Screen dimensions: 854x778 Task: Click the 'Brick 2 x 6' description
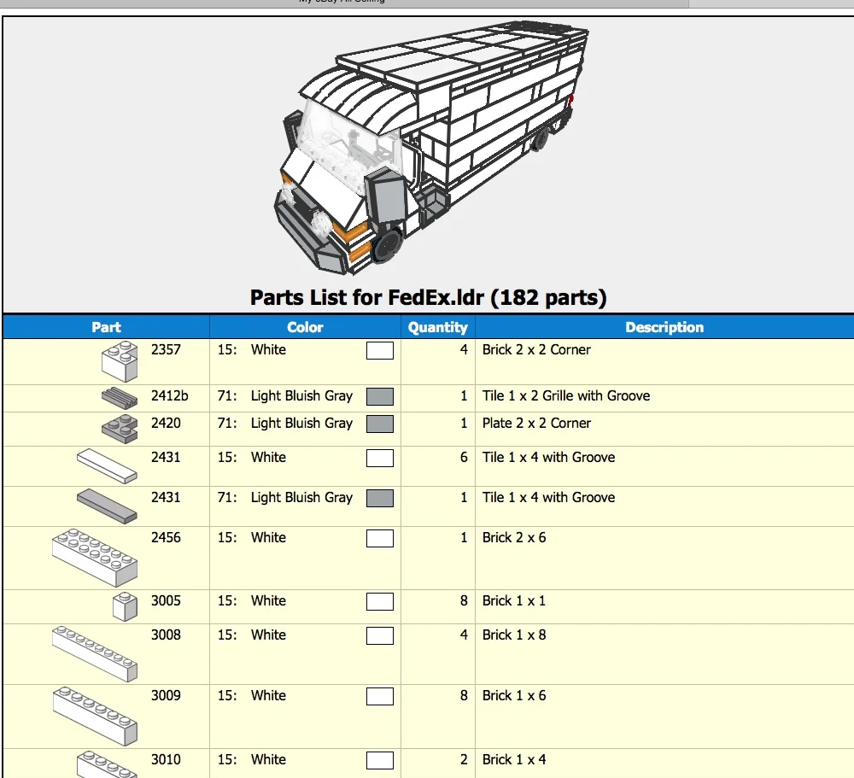point(514,538)
